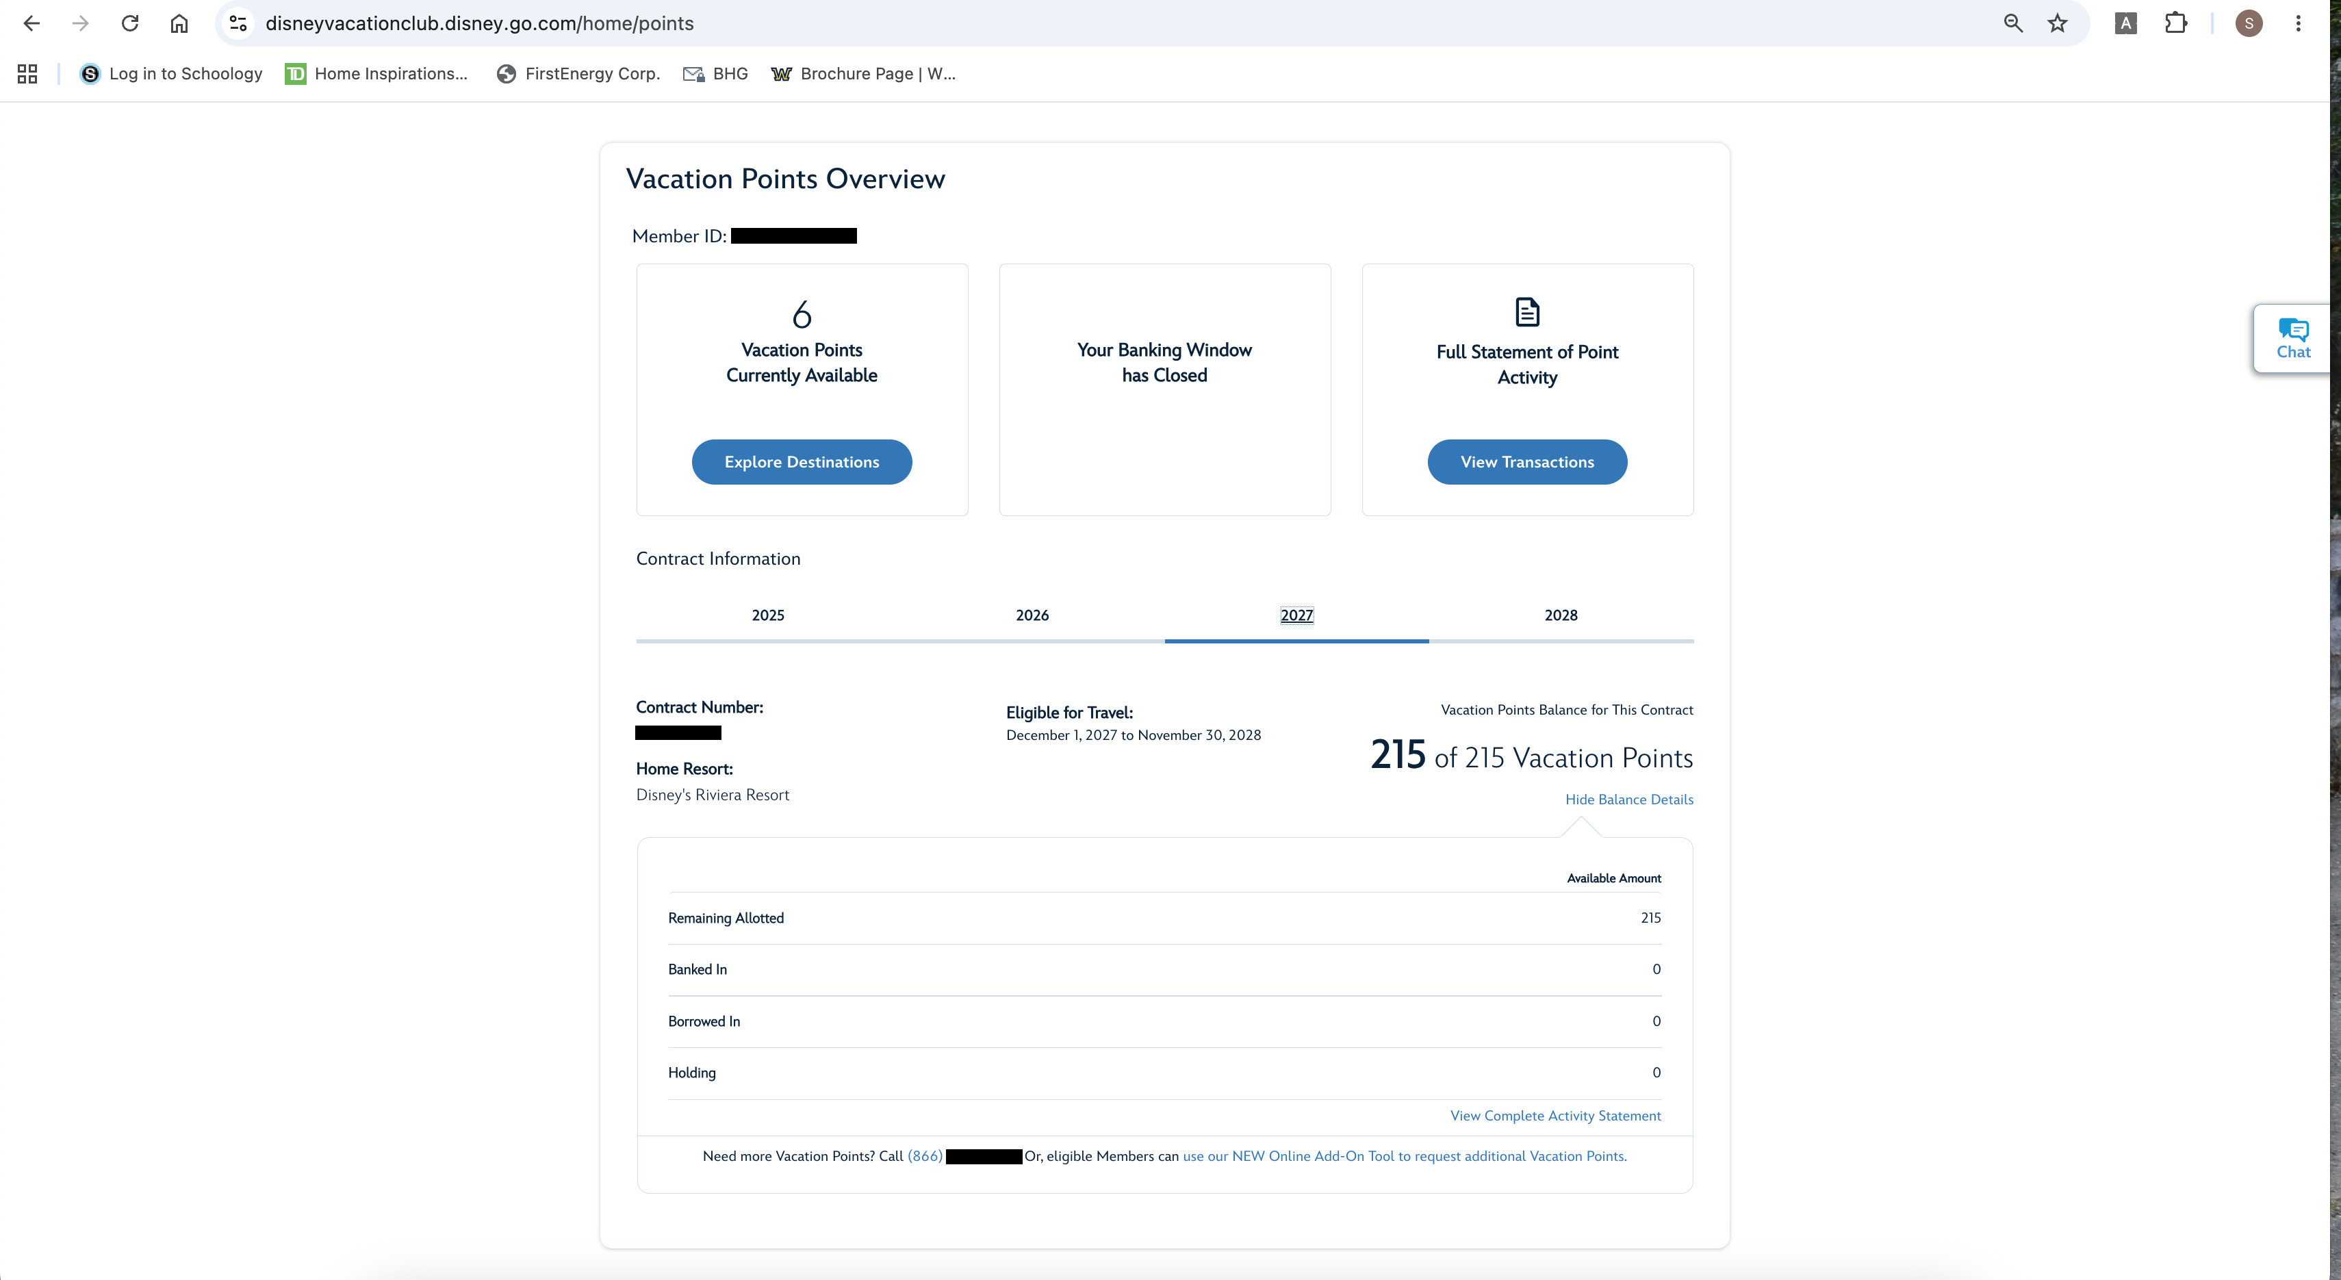The width and height of the screenshot is (2341, 1280).
Task: Click the View Transactions button
Action: [x=1526, y=461]
